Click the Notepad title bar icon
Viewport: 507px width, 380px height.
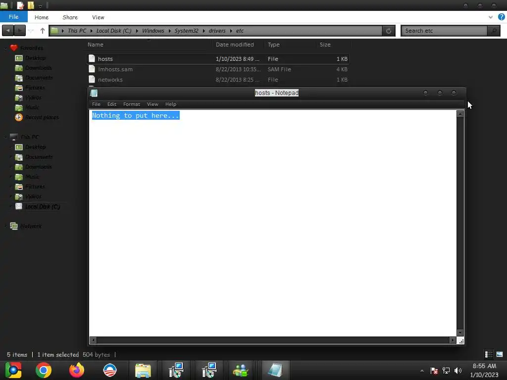94,93
